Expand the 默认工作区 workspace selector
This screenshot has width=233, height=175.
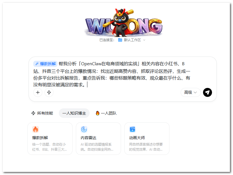point(132,40)
